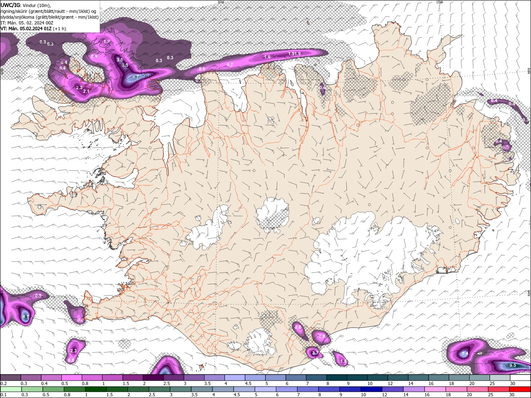
Task: Click the 0.9 precipitation value label
Action: (x=94, y=56)
